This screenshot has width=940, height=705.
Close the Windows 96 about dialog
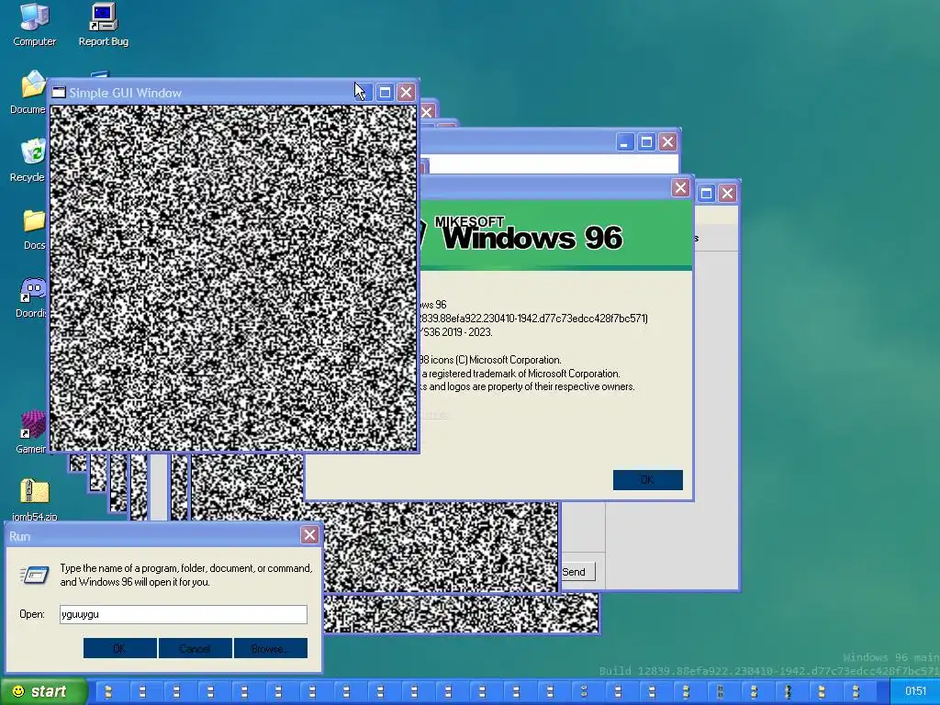point(680,187)
